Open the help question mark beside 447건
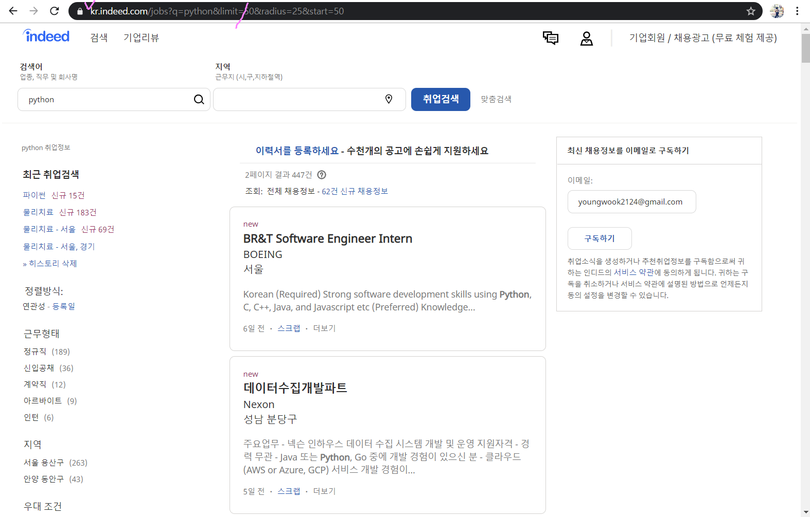 322,175
